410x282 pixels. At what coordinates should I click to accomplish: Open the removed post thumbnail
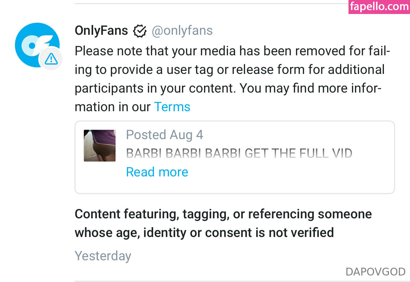pos(100,146)
